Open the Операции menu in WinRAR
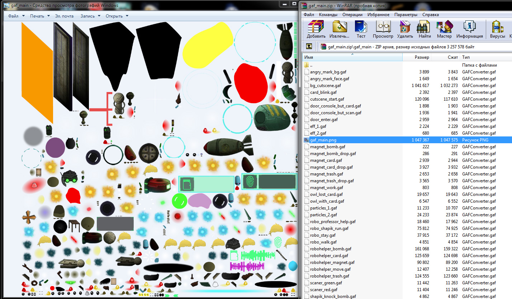The width and height of the screenshot is (512, 299). click(x=352, y=15)
